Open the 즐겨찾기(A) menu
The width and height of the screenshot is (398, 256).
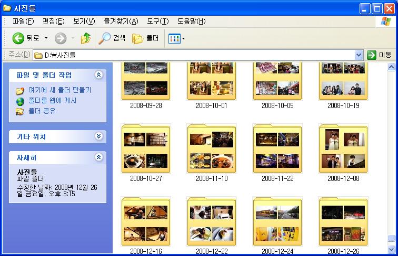[x=121, y=22]
